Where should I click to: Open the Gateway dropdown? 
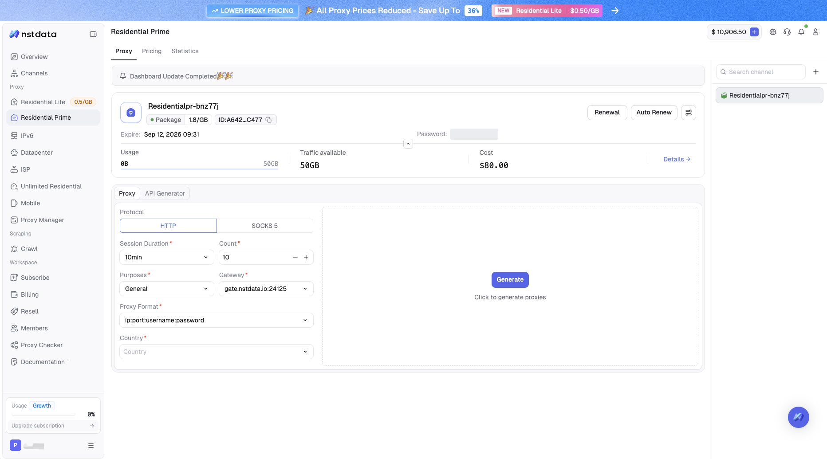[266, 289]
